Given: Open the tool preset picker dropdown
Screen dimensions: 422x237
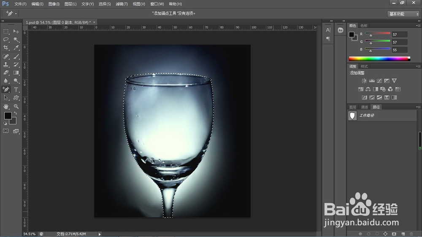Looking at the screenshot, I should [x=16, y=13].
